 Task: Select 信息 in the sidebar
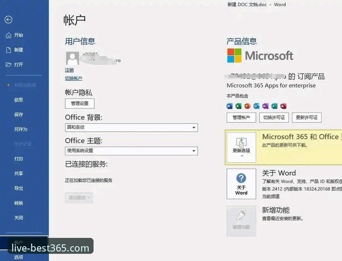pyautogui.click(x=19, y=100)
